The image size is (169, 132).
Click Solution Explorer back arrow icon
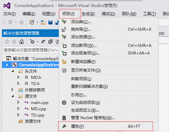coord(7,42)
